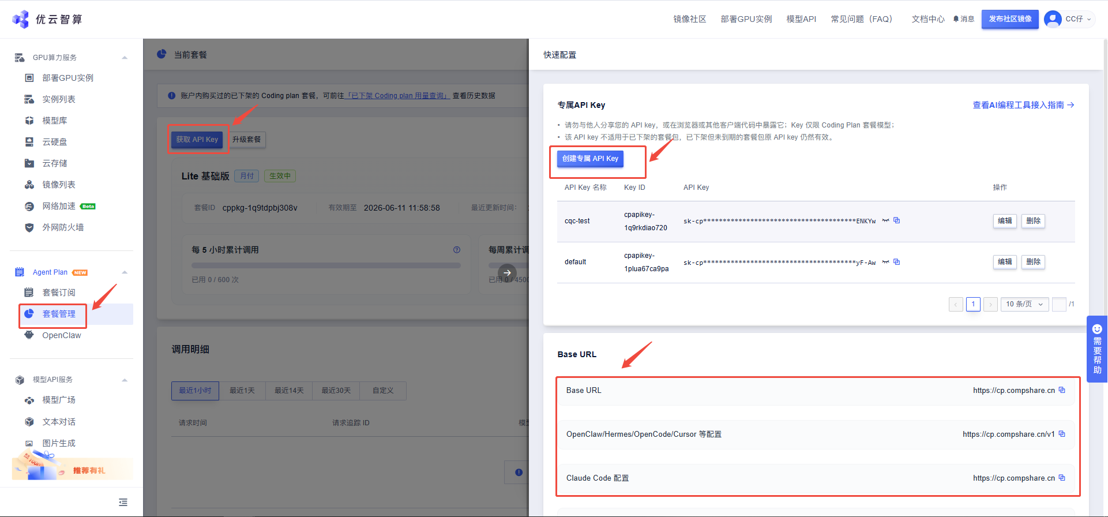
Task: Collapse the sidebar with the bottom menu icon
Action: click(x=123, y=503)
